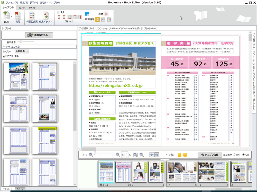Go to next page with right arrow
Image resolution: width=257 pixels, height=192 pixels.
click(x=157, y=155)
